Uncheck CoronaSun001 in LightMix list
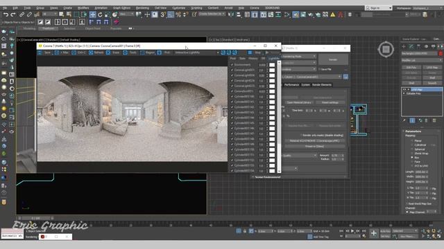Screen dimensions: 444x249 click(x=232, y=91)
